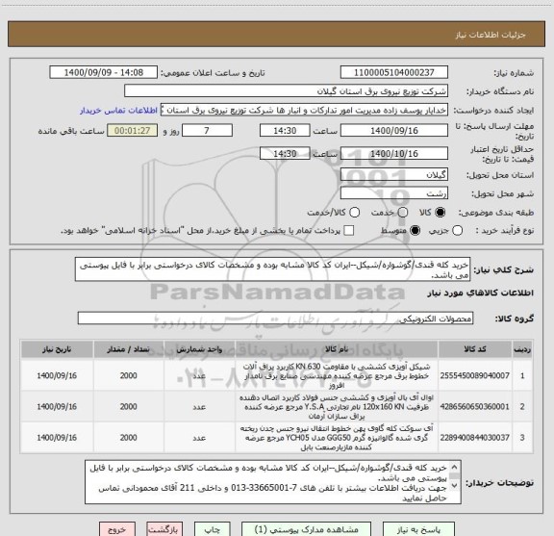Click row 1 product name شیکل آویزی کششی
The width and height of the screenshot is (554, 536).
click(337, 375)
